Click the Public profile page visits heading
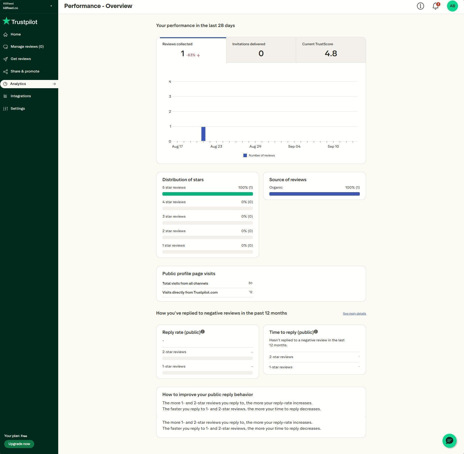This screenshot has height=454, width=464. [x=189, y=274]
